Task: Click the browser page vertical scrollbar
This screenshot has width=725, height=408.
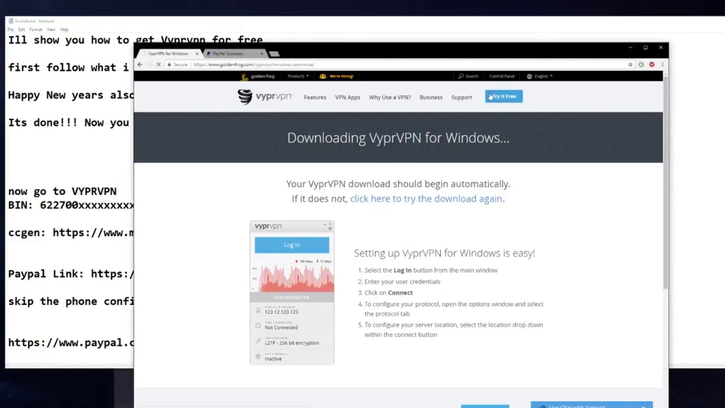Action: coord(666,181)
